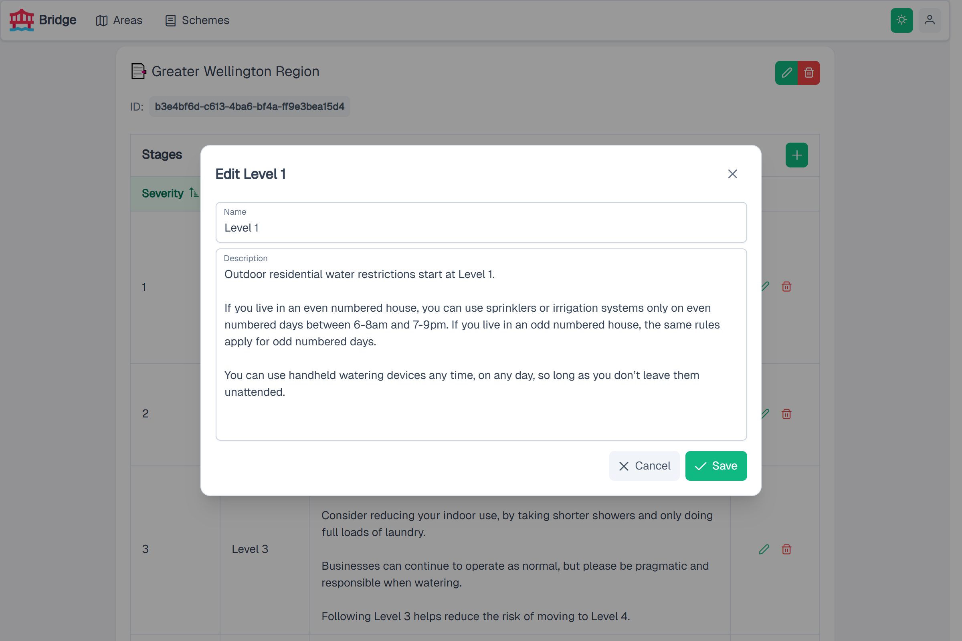Close the Edit Level 1 dialog
Screen dimensions: 962x641
tap(733, 174)
